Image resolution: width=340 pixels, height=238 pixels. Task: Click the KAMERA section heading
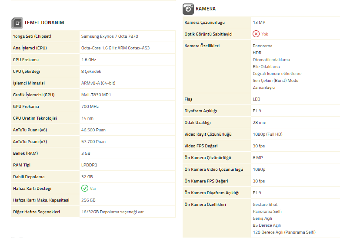click(206, 9)
